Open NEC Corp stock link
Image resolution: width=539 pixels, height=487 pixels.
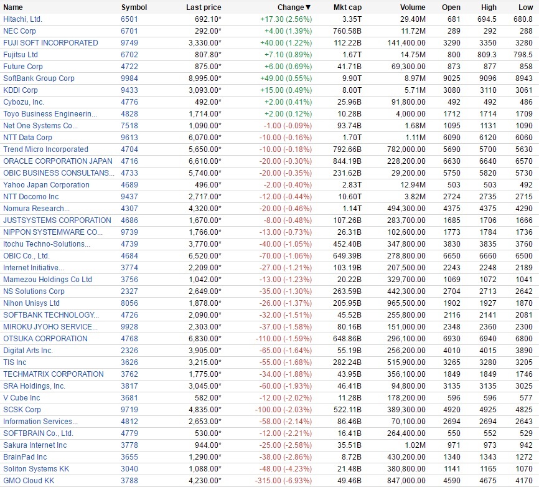[19, 31]
